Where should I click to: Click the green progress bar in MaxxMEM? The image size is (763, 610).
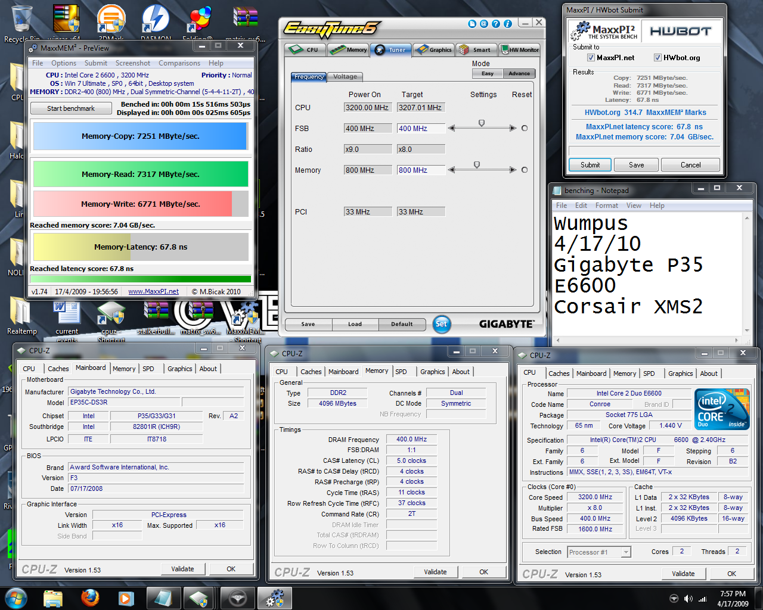[x=141, y=279]
